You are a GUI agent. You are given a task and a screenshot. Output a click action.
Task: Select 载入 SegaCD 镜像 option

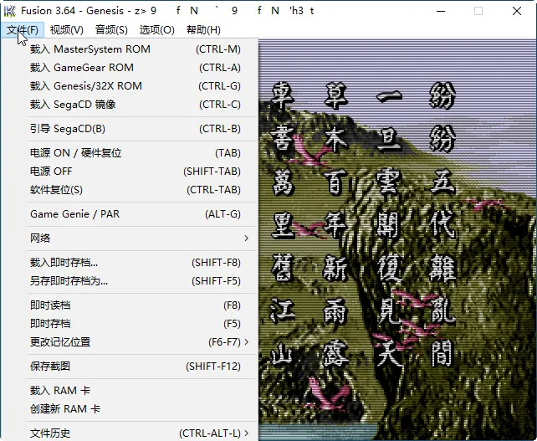[73, 105]
